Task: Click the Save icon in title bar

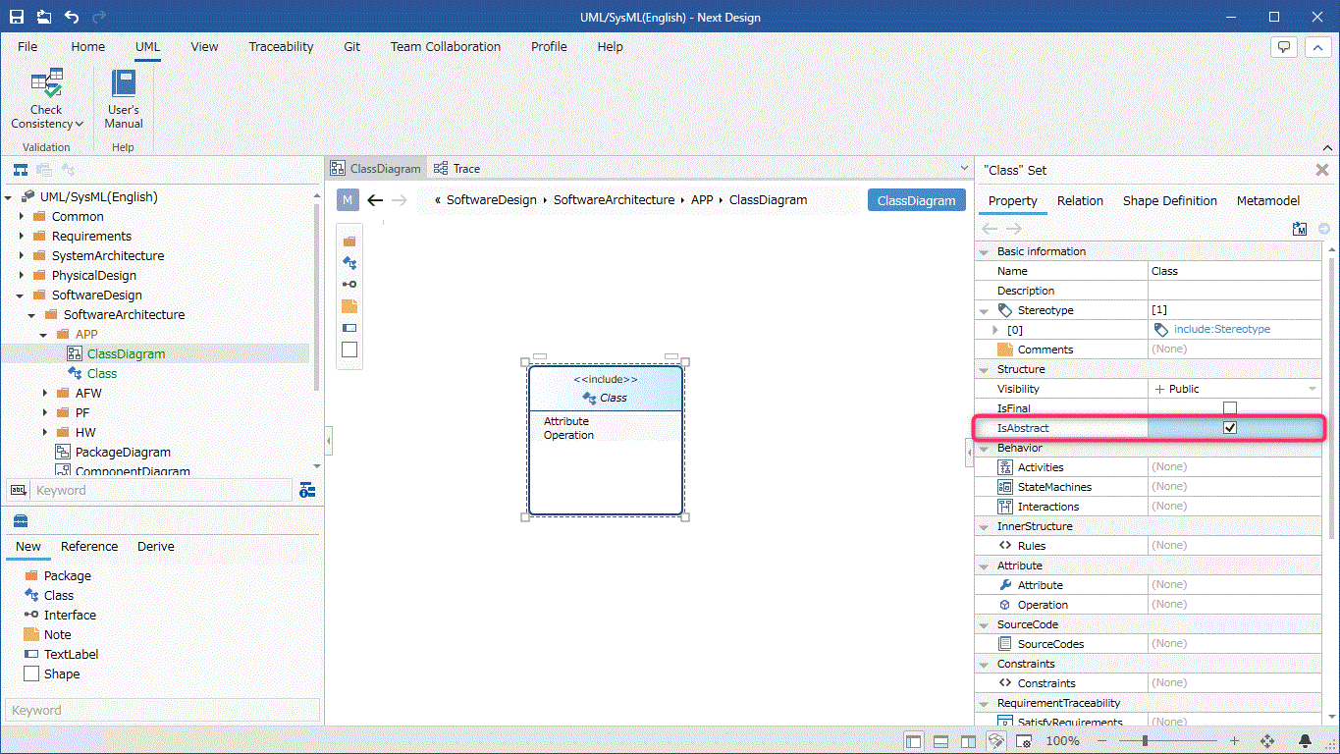Action: click(x=17, y=17)
